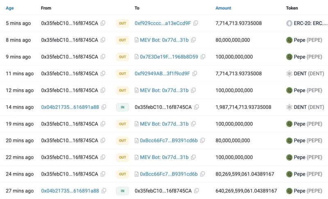328x199 pixels.
Task: Open Pepe (PEPE) token in 19 mins row
Action: click(308, 124)
